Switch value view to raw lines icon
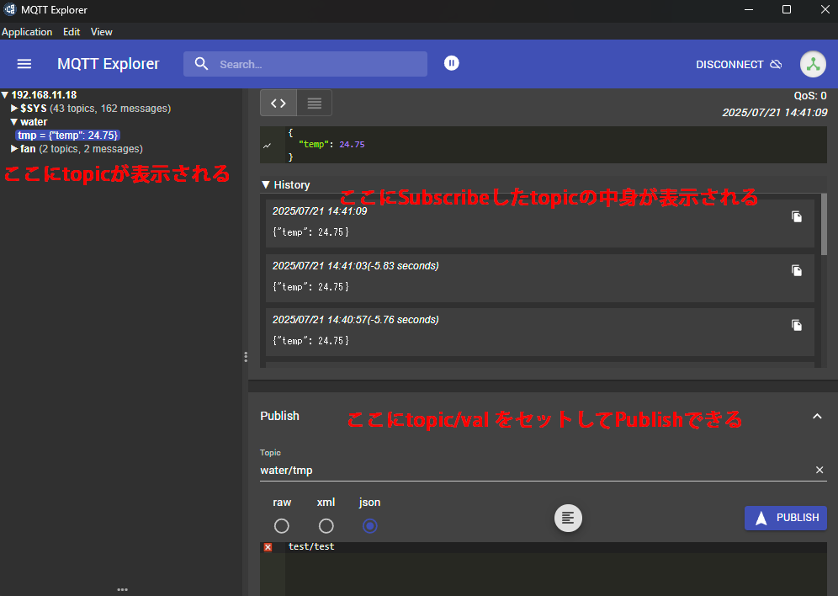Viewport: 838px width, 596px height. 315,104
